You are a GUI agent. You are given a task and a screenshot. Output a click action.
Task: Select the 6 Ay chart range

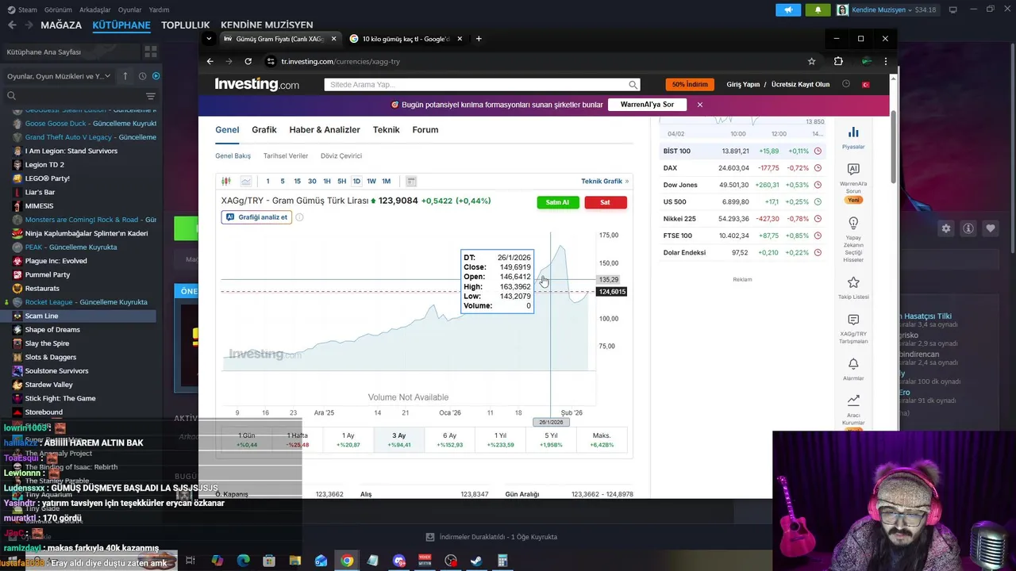tap(449, 440)
